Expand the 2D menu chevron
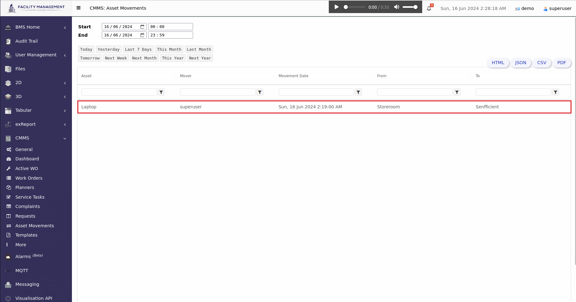Viewport: 576px width, 302px height. (65, 83)
